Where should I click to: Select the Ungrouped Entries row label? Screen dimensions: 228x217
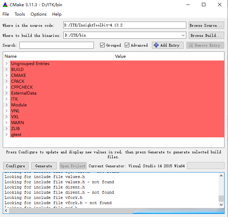click(x=30, y=64)
